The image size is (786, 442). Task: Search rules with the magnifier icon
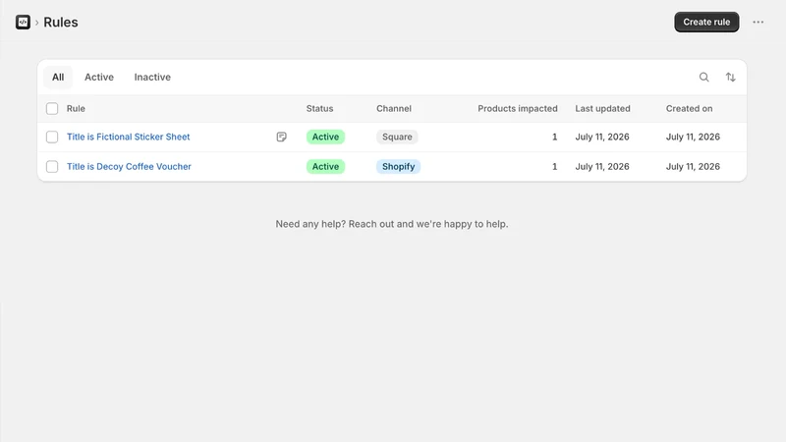[703, 78]
